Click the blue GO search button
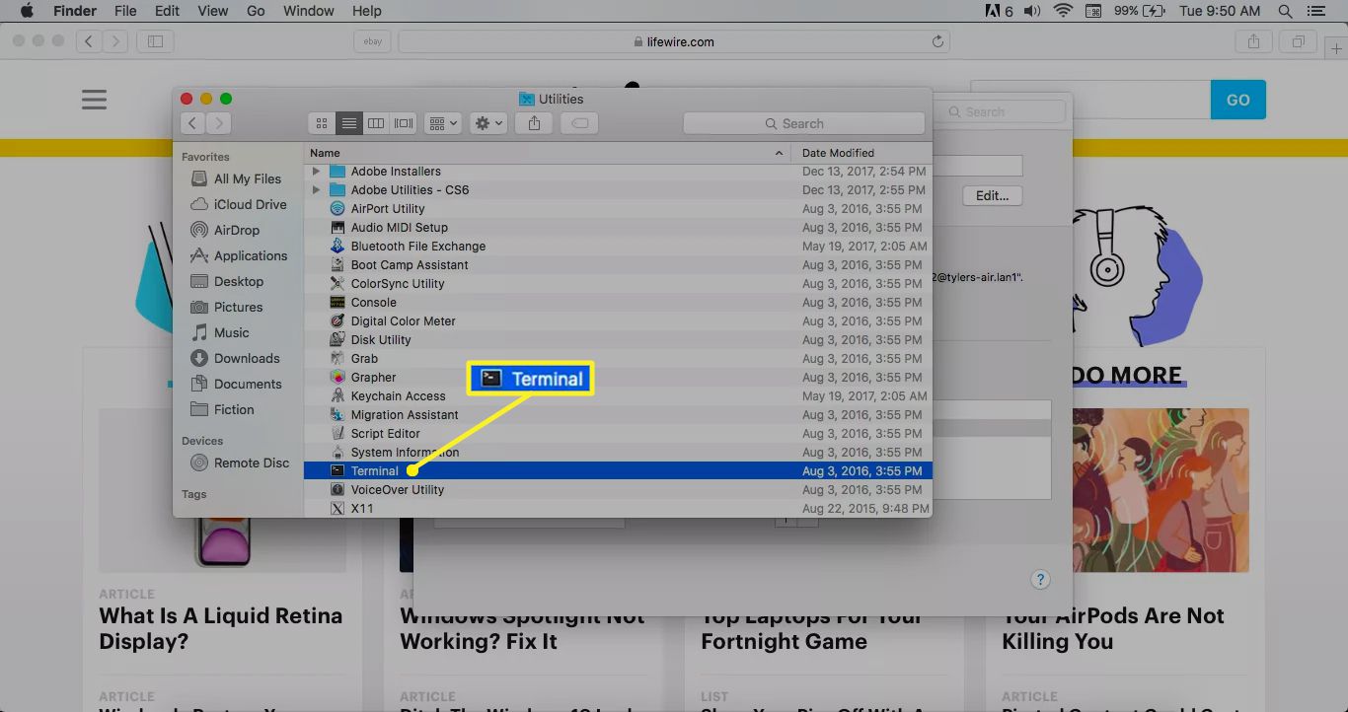The image size is (1348, 712). pos(1237,100)
